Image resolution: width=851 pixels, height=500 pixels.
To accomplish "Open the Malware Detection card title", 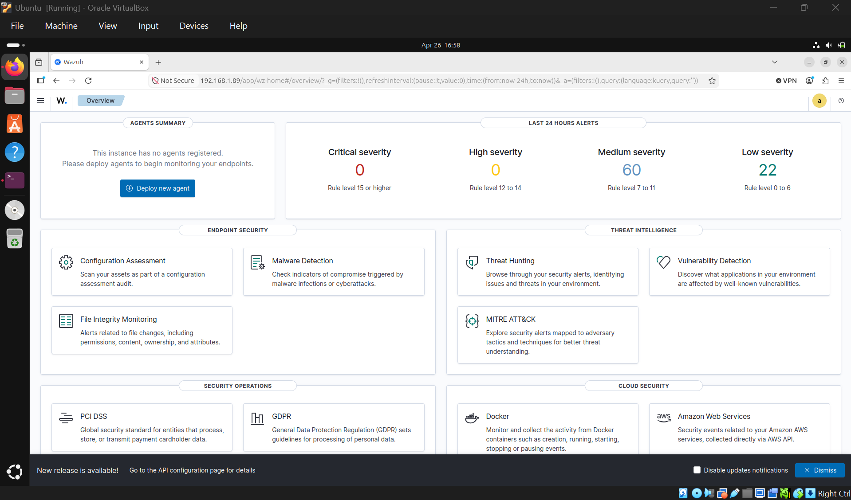I will point(302,261).
